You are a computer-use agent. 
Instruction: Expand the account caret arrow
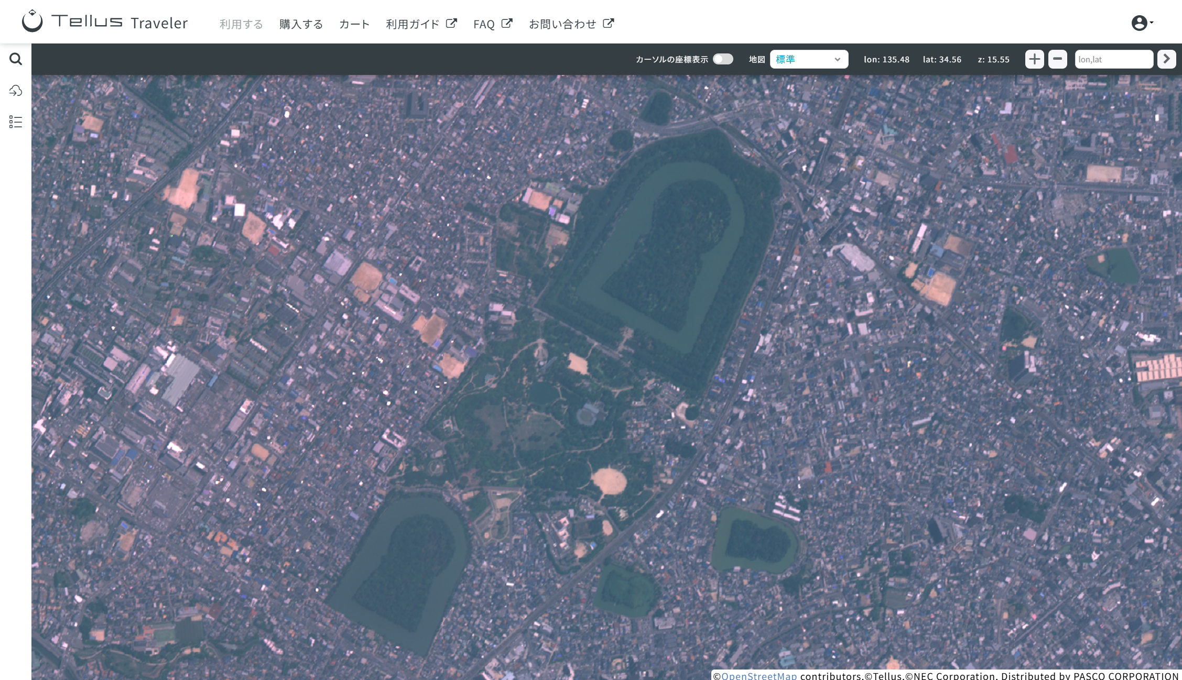click(1152, 23)
